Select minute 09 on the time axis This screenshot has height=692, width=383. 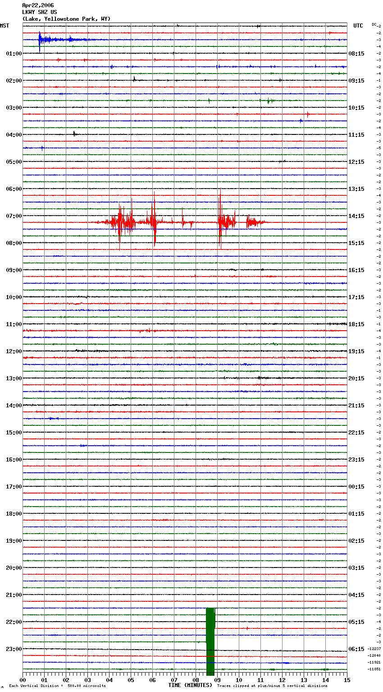tap(217, 679)
